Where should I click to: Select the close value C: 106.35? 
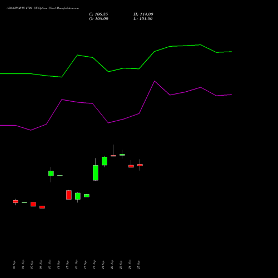coord(98,14)
